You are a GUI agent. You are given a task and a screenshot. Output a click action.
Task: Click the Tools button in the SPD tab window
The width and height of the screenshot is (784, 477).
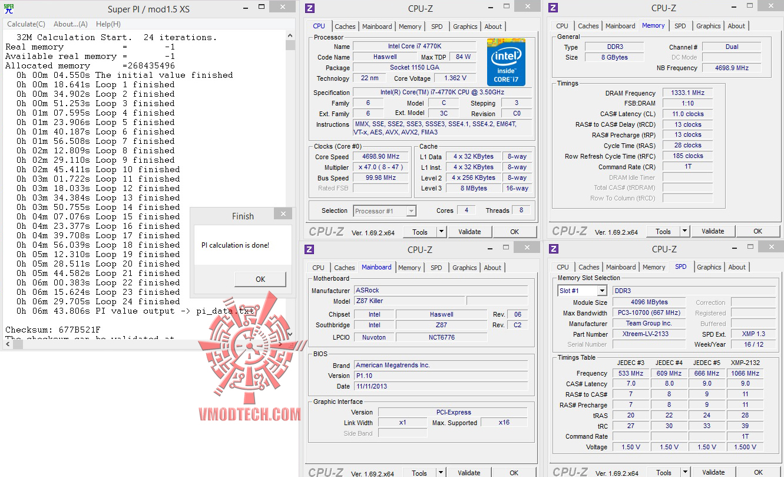[x=664, y=472]
